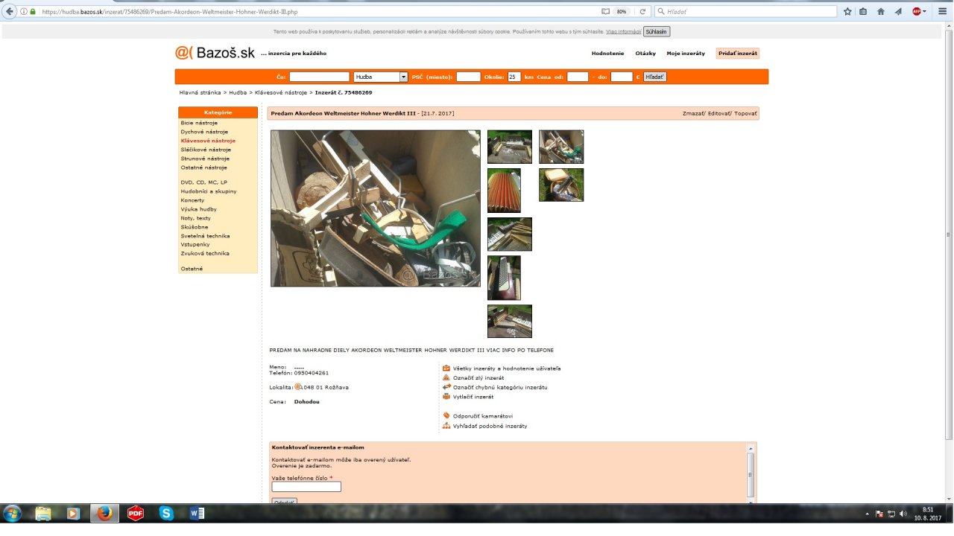Go to Hlavná stránka breadcrumb
The image size is (954, 536).
click(200, 92)
